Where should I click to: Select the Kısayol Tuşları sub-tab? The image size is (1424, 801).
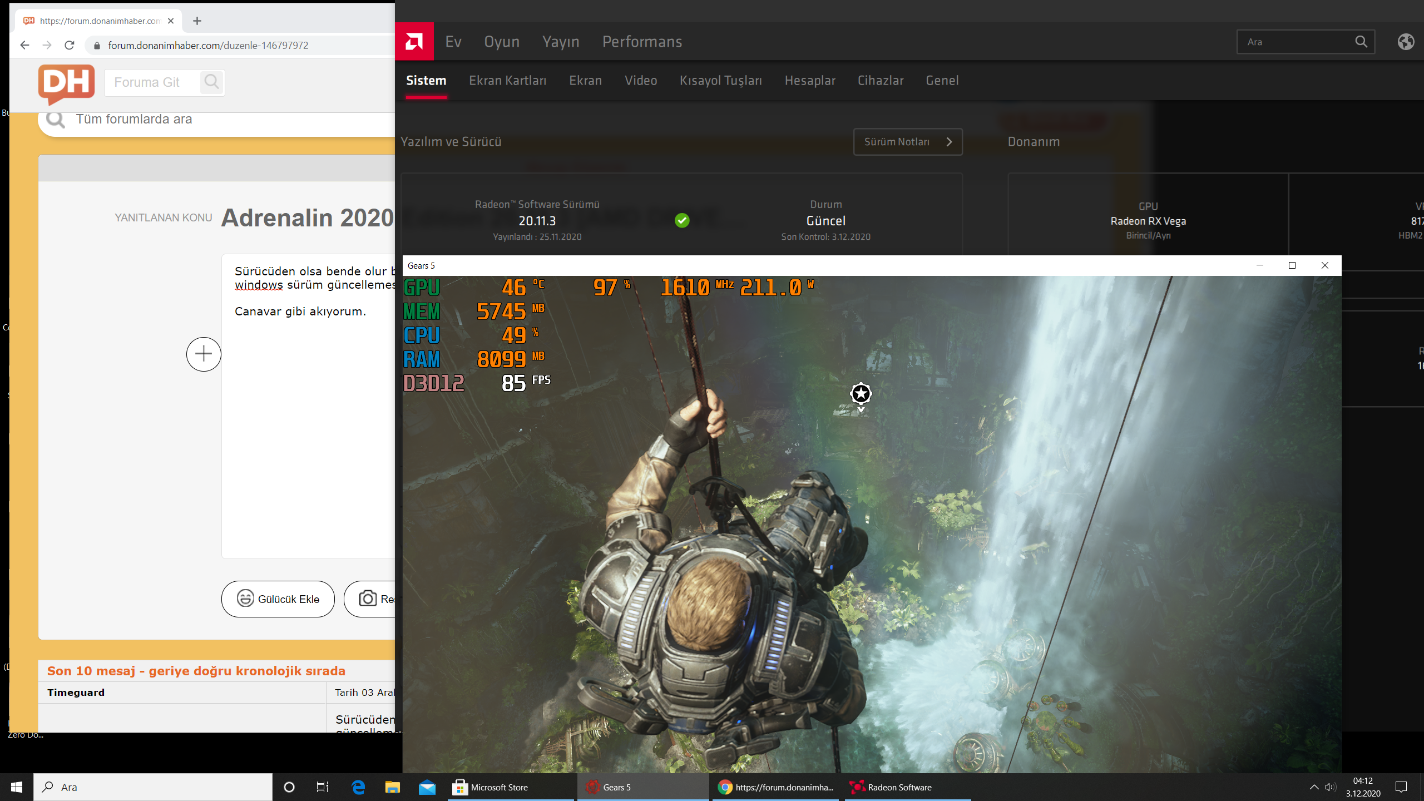[x=721, y=81]
